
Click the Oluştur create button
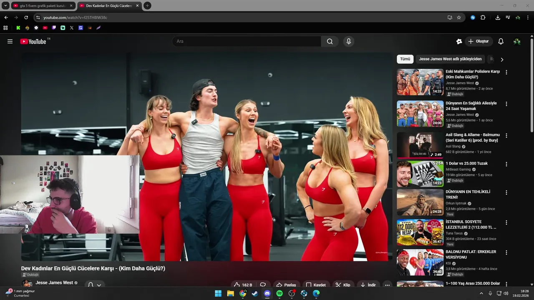(x=479, y=41)
